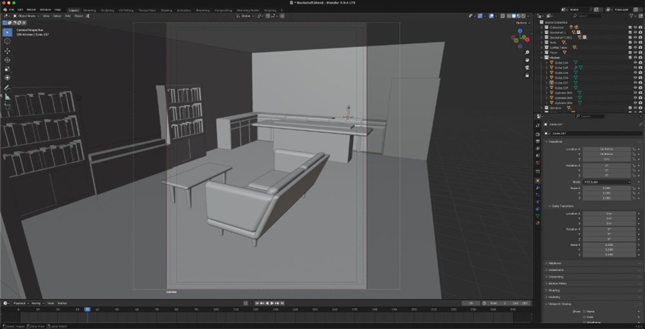Image resolution: width=645 pixels, height=329 pixels.
Task: Open the Render menu
Action: point(31,10)
